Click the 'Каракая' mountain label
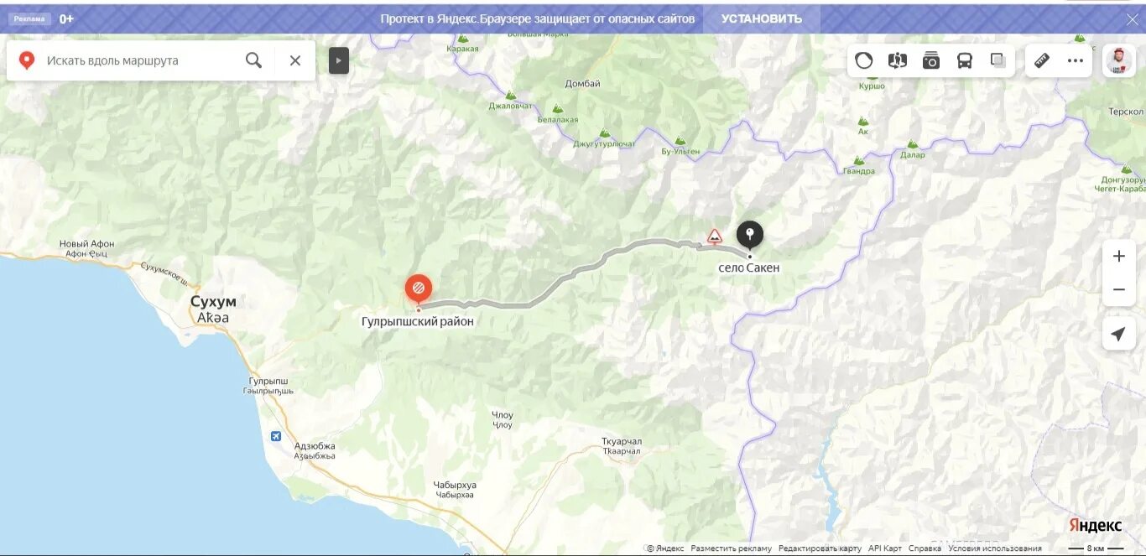This screenshot has width=1146, height=556. [x=463, y=49]
